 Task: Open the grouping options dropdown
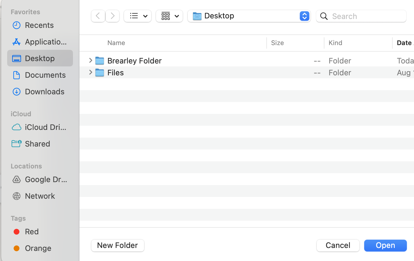(x=169, y=16)
